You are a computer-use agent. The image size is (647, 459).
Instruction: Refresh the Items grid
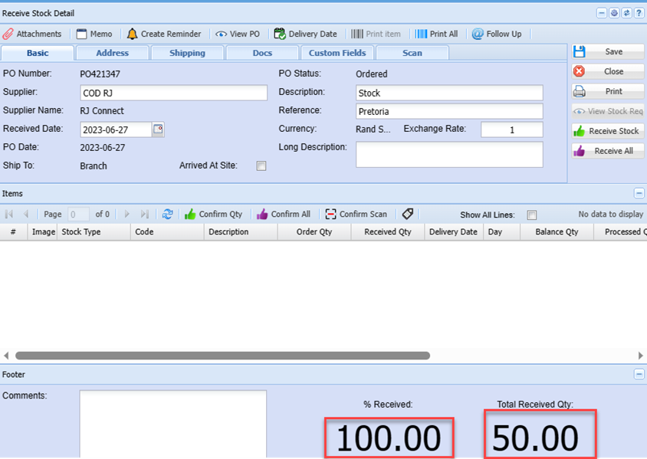[167, 215]
